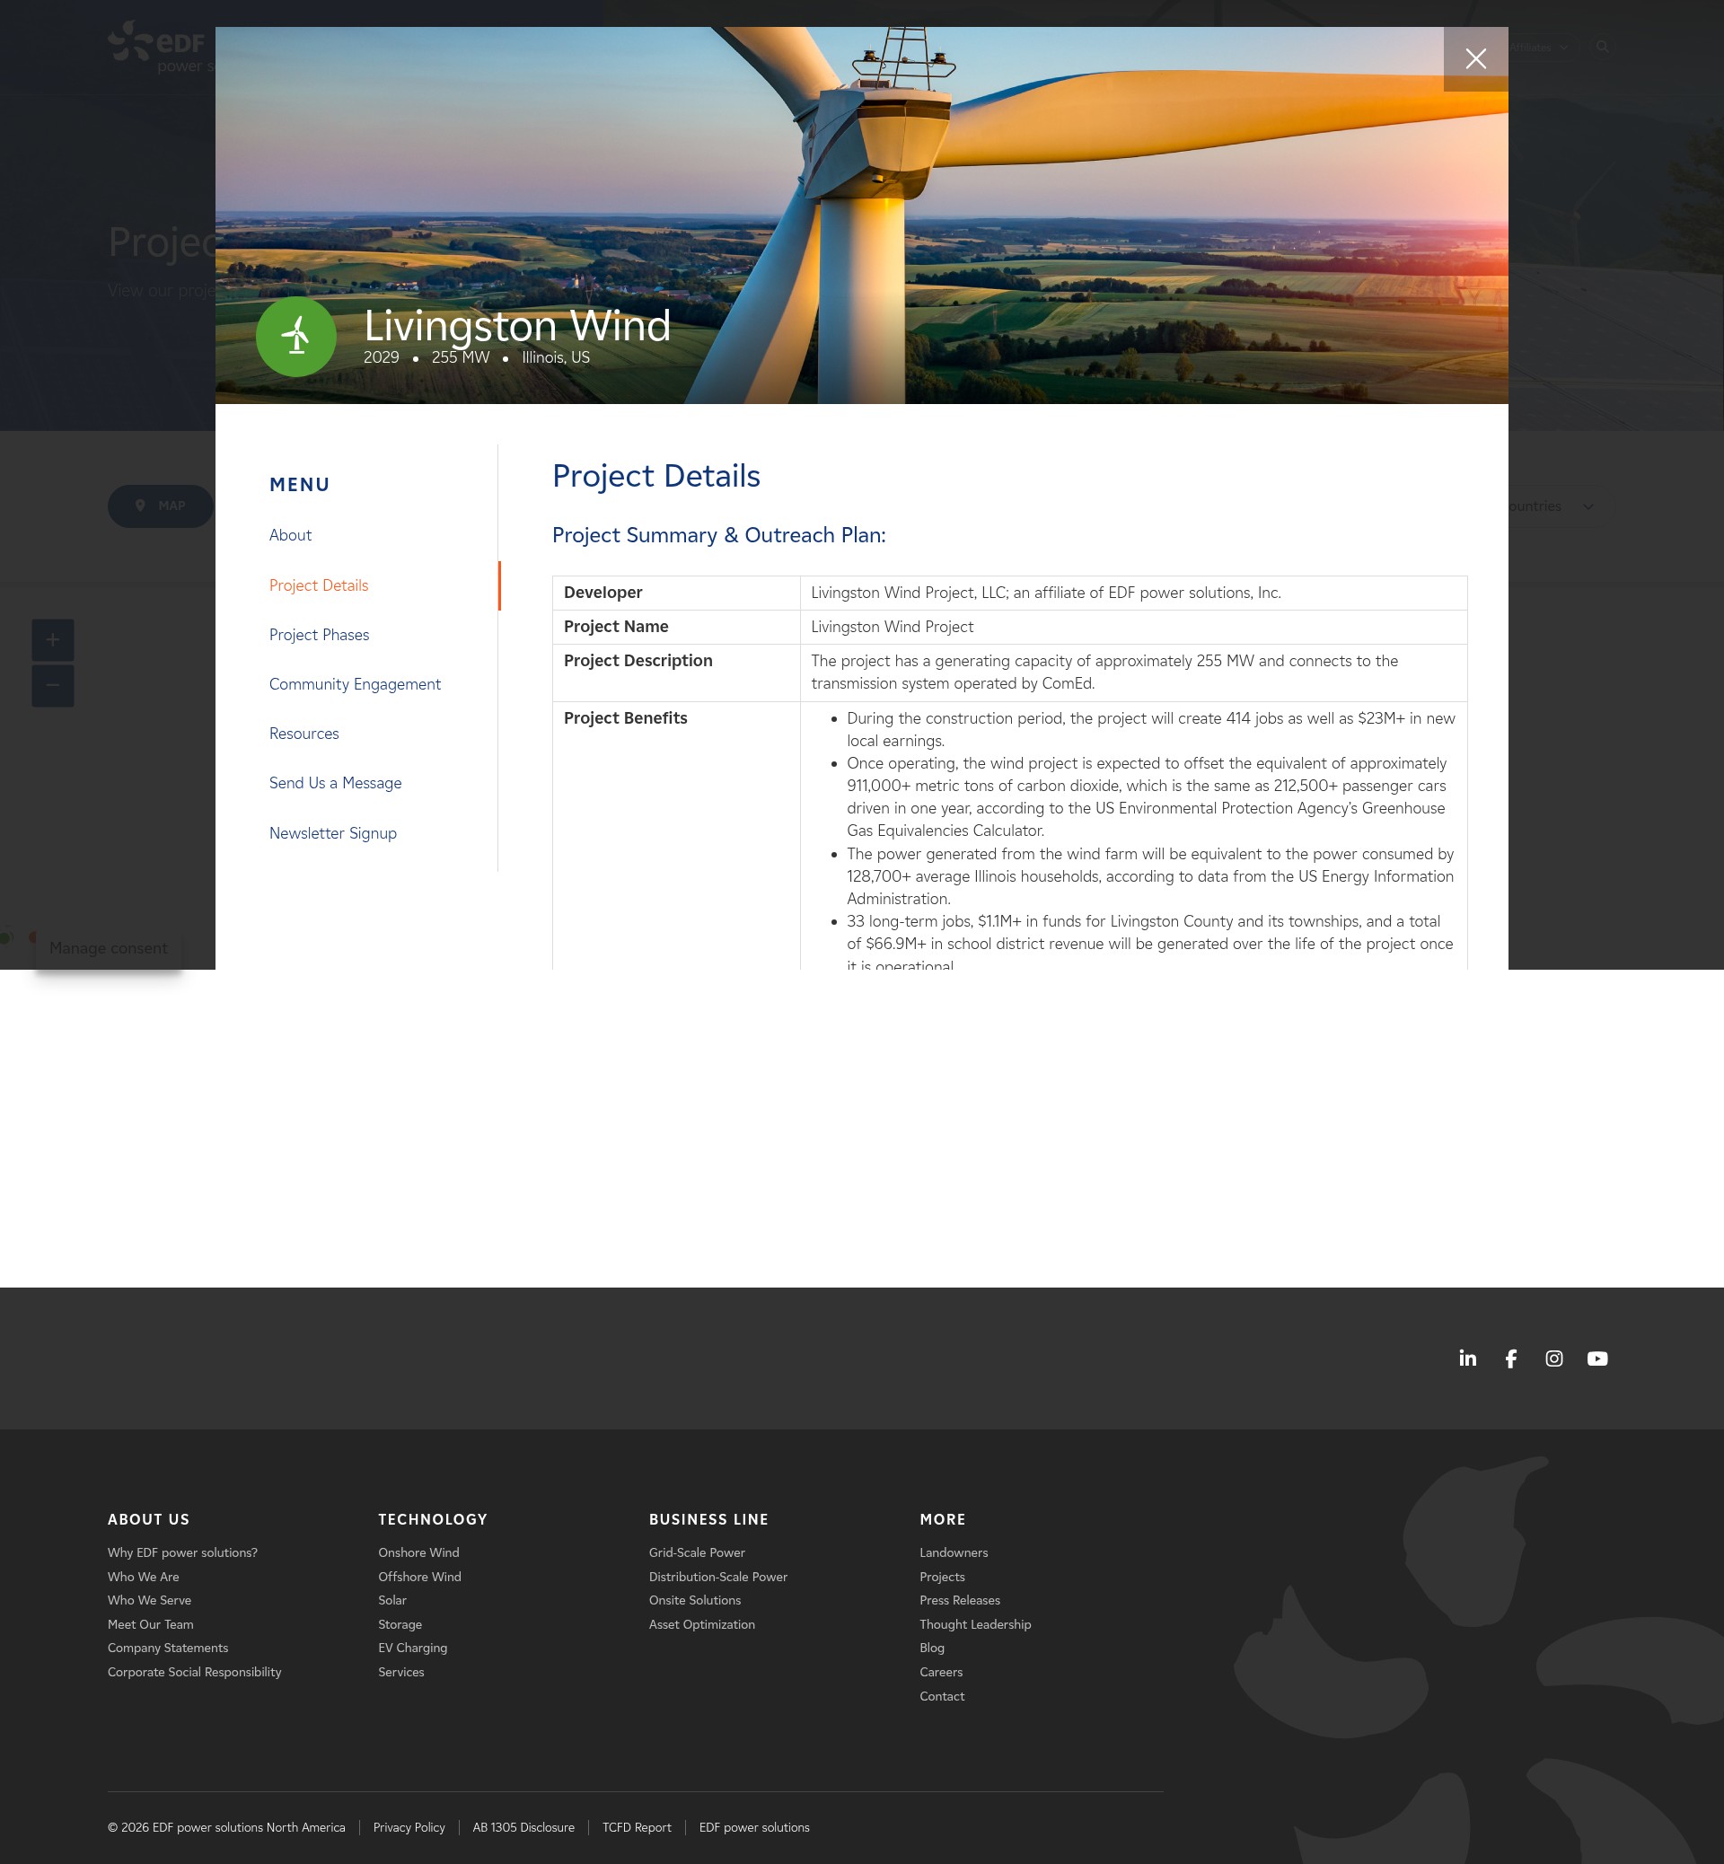Open Projects footer link

pos(941,1577)
